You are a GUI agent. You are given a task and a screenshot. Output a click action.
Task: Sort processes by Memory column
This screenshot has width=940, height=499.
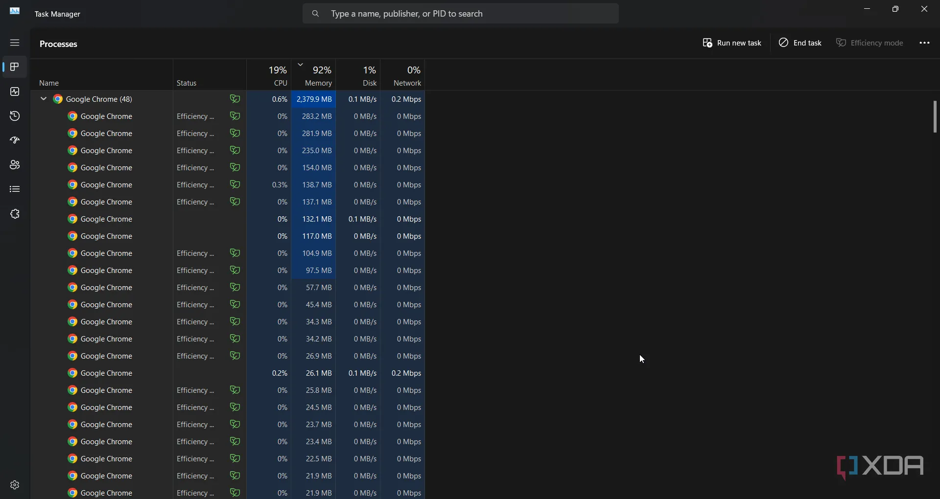coord(314,75)
